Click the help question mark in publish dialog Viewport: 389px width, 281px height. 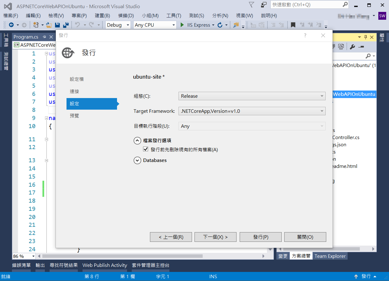[x=305, y=35]
